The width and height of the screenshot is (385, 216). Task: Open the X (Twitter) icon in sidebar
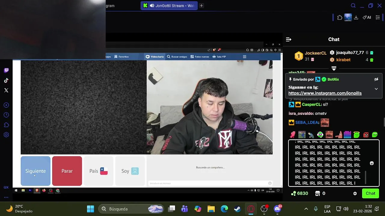(6, 90)
